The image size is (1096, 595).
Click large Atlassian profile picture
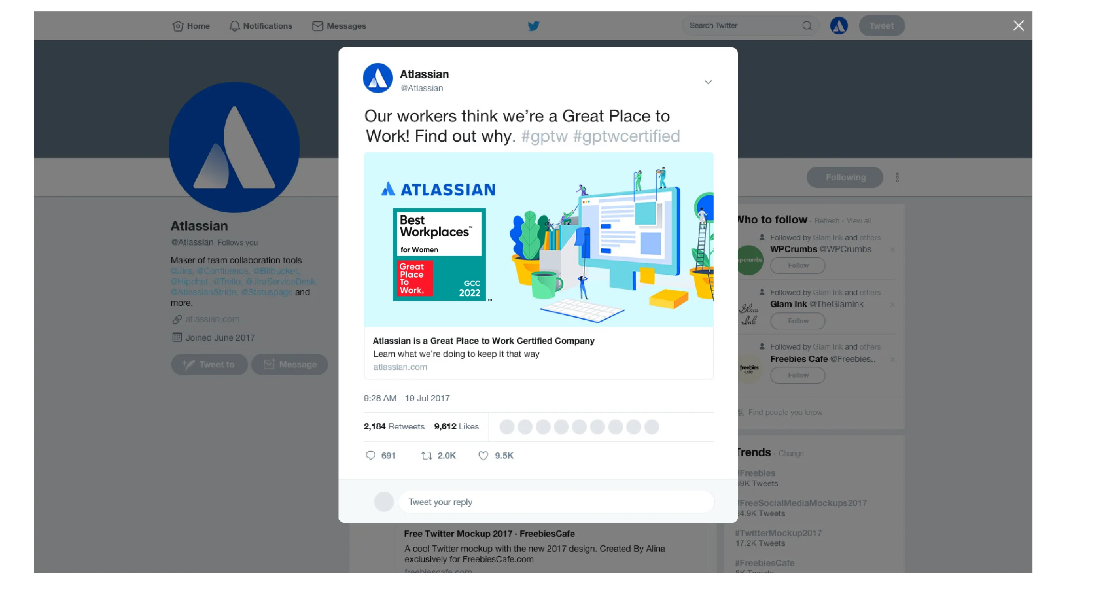click(x=234, y=147)
